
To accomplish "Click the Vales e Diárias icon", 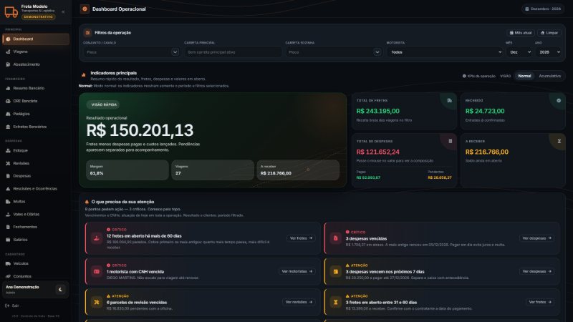I will 8,214.
